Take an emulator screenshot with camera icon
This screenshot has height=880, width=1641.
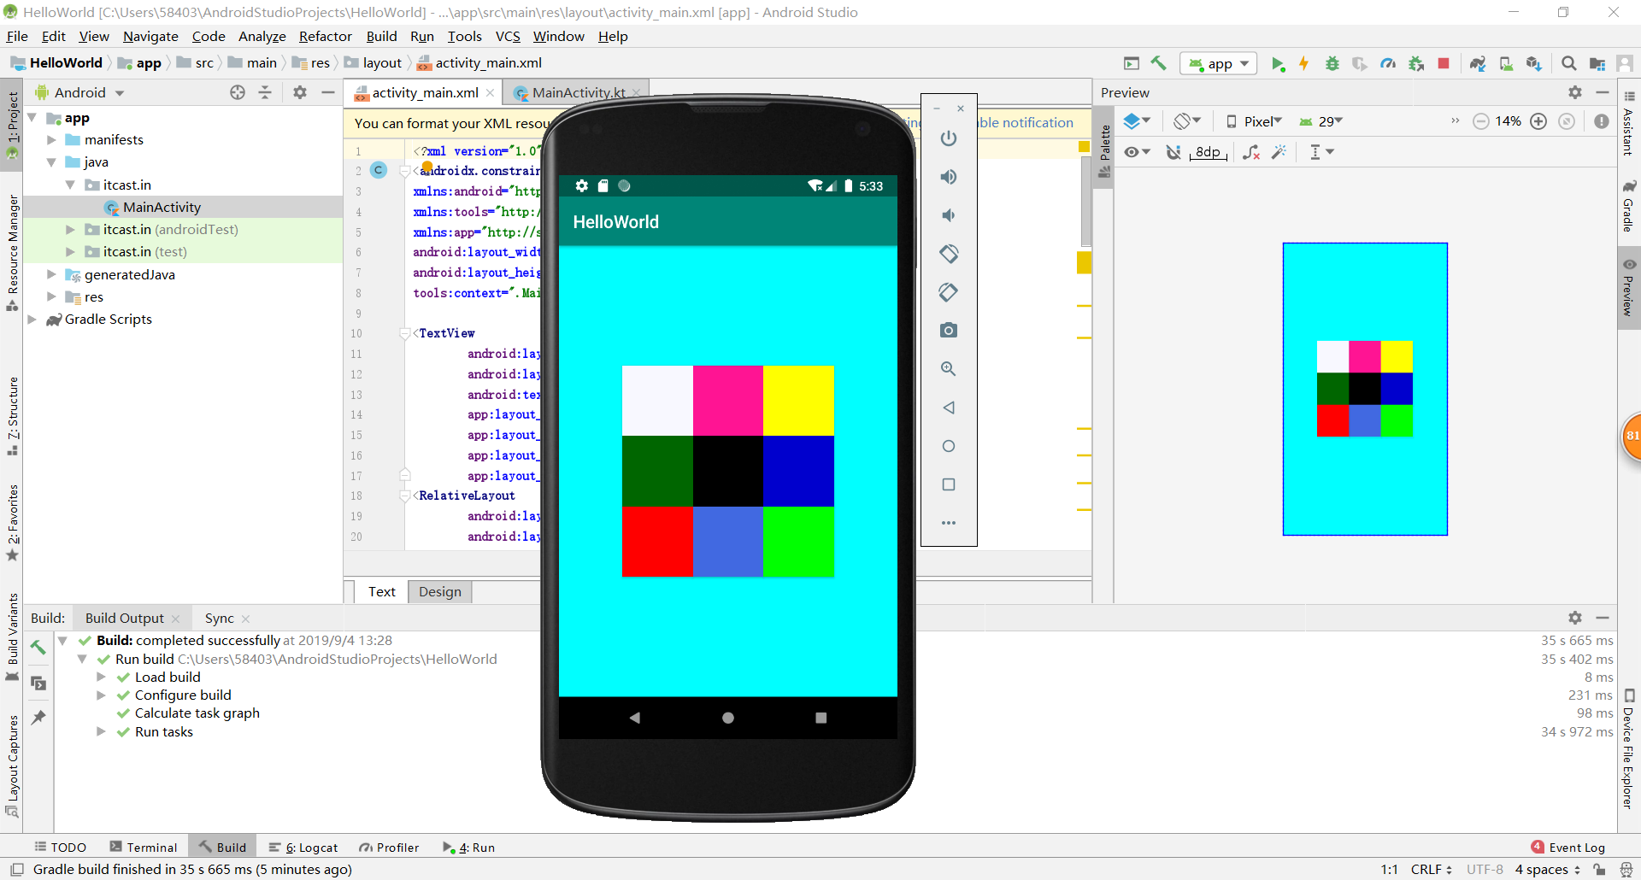(x=949, y=331)
